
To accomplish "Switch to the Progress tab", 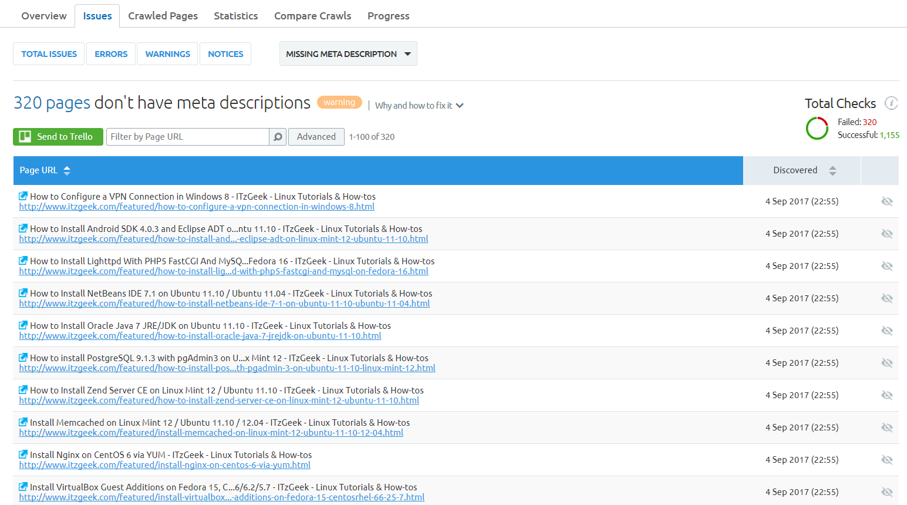I will [x=389, y=16].
